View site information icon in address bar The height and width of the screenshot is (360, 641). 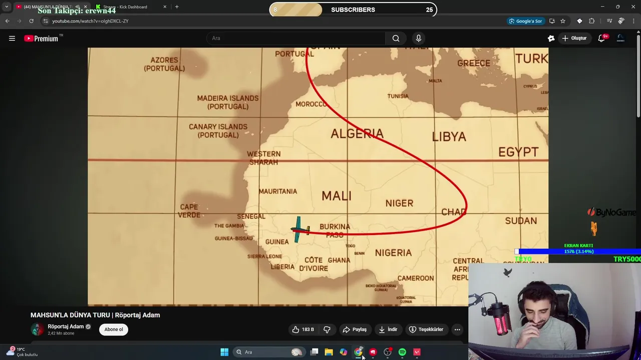tap(46, 21)
